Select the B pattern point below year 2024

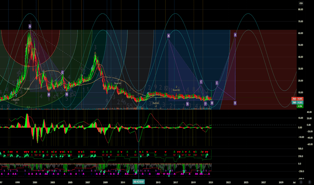tap(235, 103)
